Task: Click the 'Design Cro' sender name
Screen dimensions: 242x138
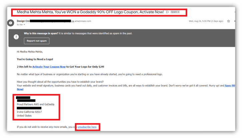Action: (x=23, y=21)
